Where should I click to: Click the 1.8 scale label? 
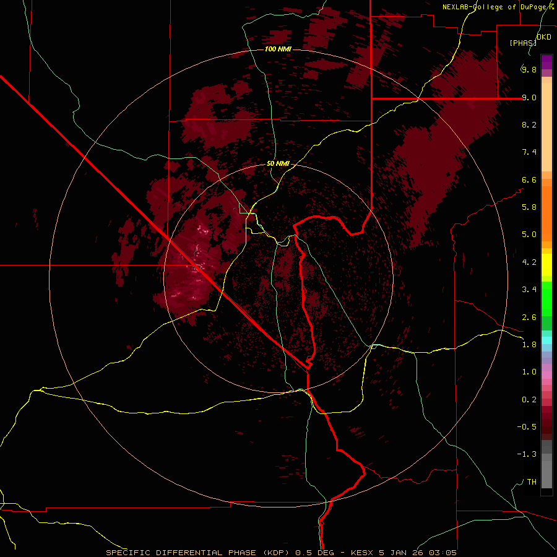[x=529, y=345]
